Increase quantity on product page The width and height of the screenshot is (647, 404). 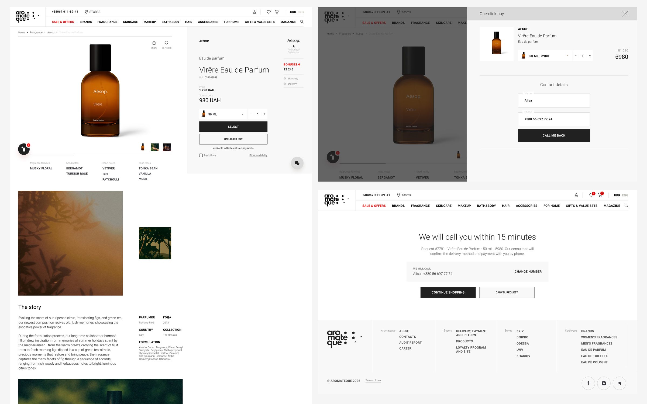[264, 114]
